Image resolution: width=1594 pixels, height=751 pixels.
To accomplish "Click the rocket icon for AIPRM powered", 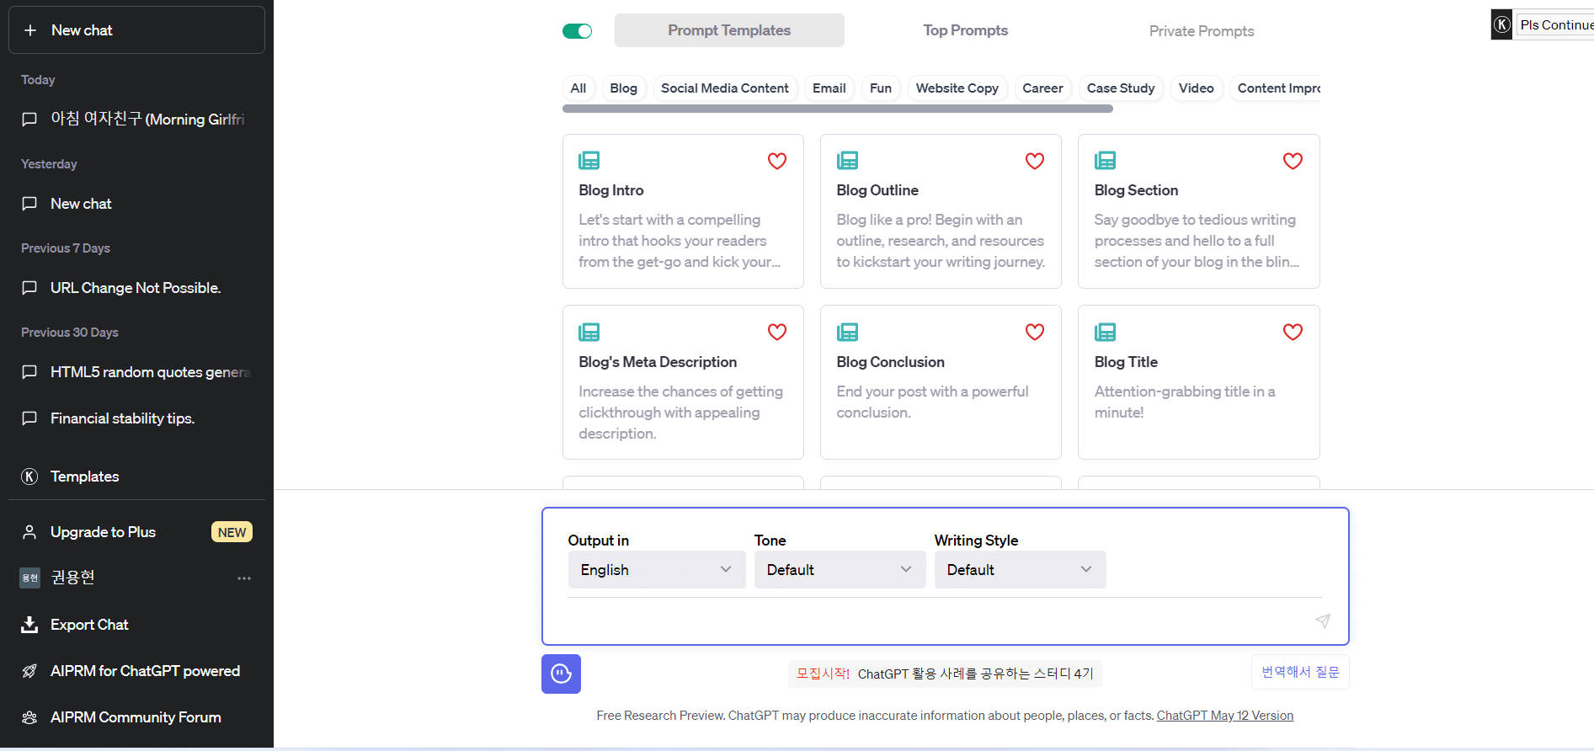I will click(x=29, y=671).
